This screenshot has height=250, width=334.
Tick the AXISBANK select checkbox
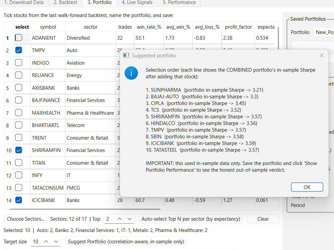[x=19, y=88]
